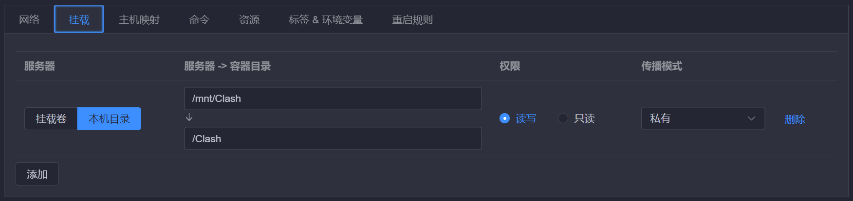Enable the 读写 permission radio
Viewport: 853px width, 201px height.
pyautogui.click(x=505, y=118)
